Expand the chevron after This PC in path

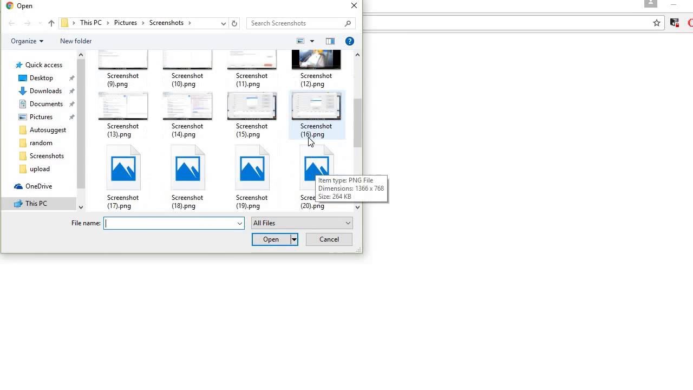pos(108,23)
